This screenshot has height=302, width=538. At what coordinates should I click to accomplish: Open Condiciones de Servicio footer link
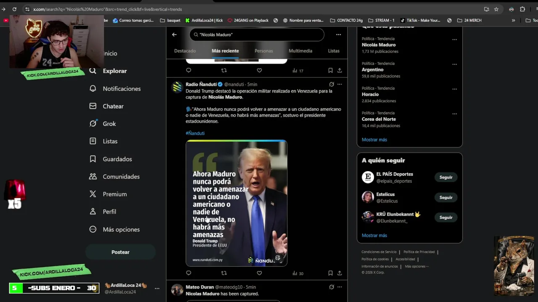(x=379, y=252)
